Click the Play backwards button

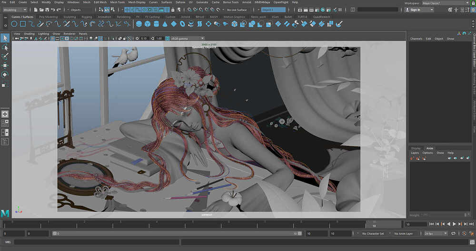coord(449,224)
